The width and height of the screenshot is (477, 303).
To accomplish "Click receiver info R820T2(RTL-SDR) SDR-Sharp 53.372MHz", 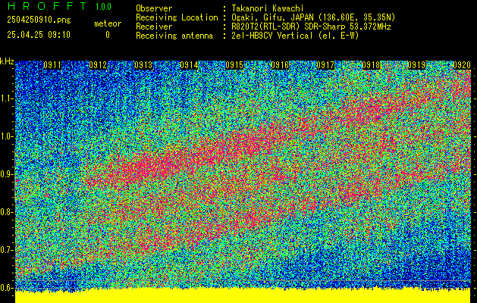I will (x=311, y=27).
